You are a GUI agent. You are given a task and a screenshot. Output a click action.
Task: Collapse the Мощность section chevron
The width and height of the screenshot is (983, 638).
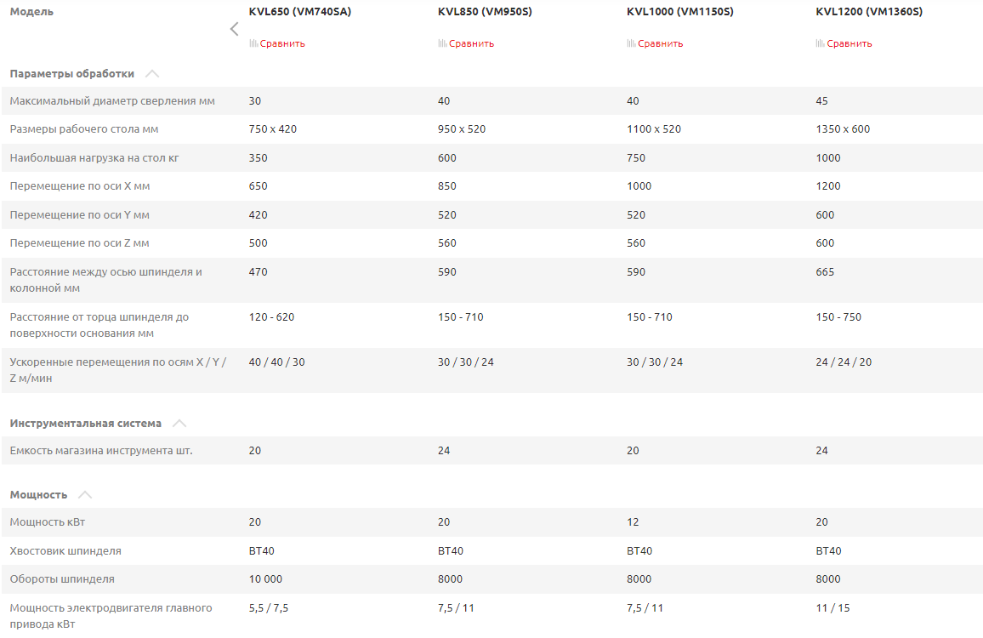(x=84, y=495)
